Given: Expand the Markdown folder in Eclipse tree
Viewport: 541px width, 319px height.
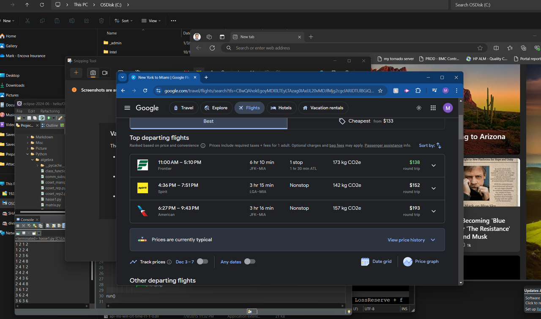Looking at the screenshot, I should (x=28, y=137).
